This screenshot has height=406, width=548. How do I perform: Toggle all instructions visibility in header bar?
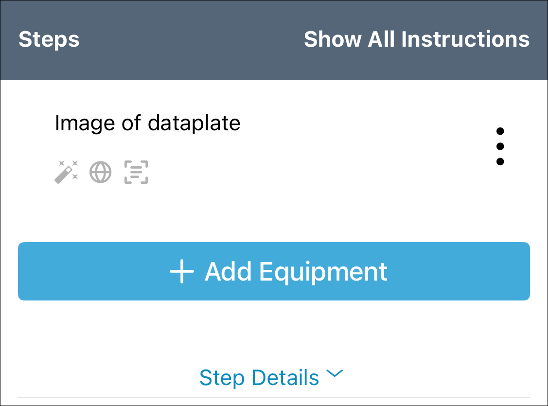point(417,39)
